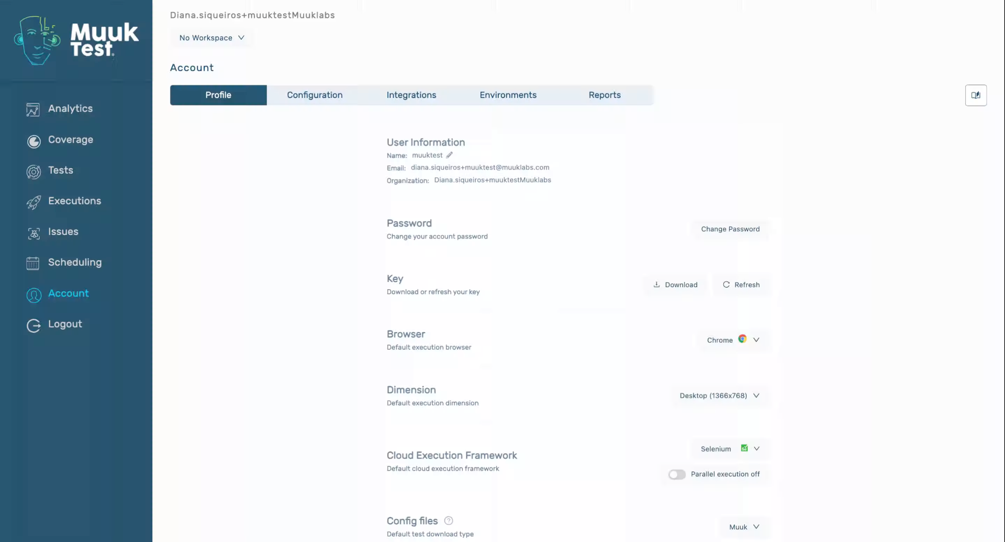Viewport: 1005px width, 542px height.
Task: Click the Selenium framework icon
Action: [x=744, y=448]
